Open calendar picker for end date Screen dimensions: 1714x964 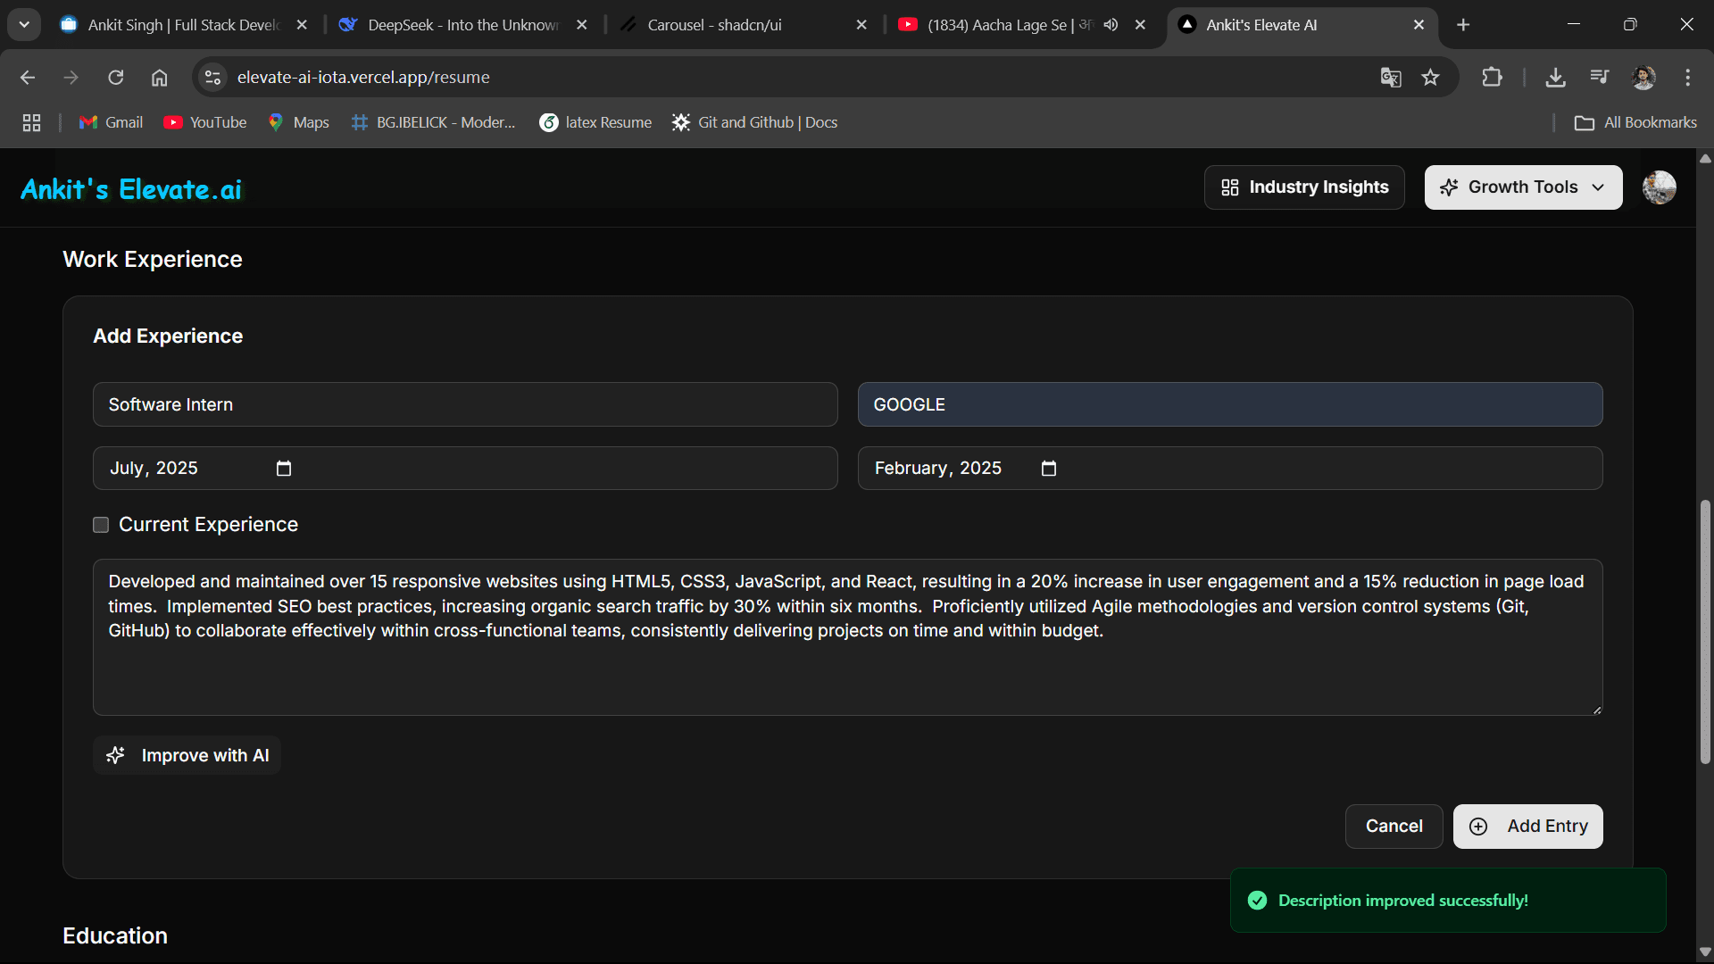[x=1049, y=469]
